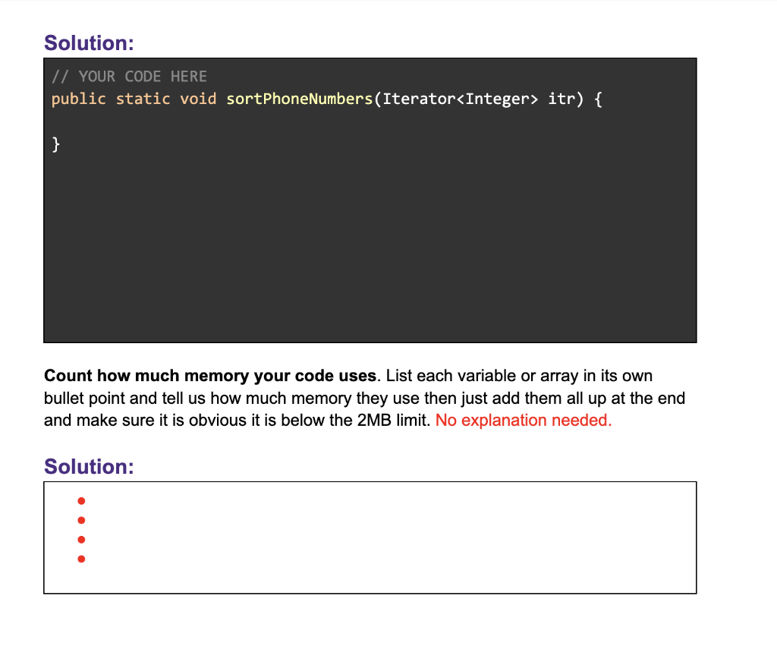777x659 pixels.
Task: Click the public keyword in the code
Action: 79,99
